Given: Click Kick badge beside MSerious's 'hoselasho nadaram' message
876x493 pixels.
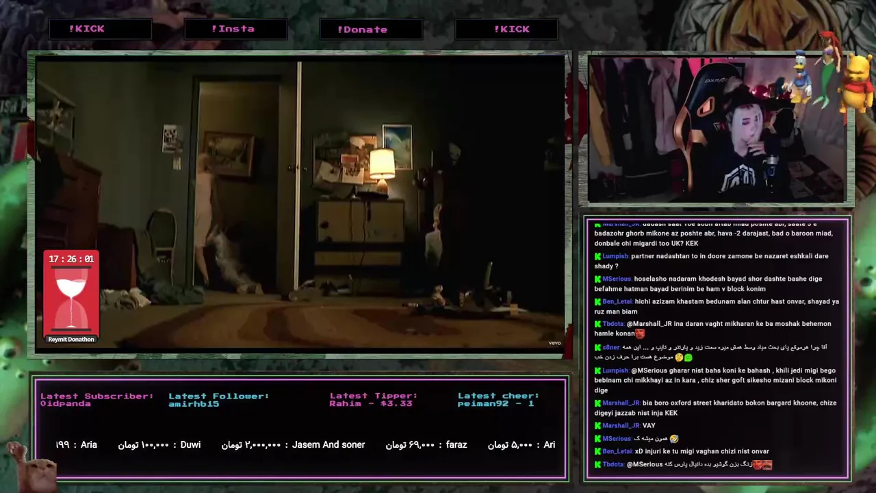Looking at the screenshot, I should pyautogui.click(x=598, y=279).
